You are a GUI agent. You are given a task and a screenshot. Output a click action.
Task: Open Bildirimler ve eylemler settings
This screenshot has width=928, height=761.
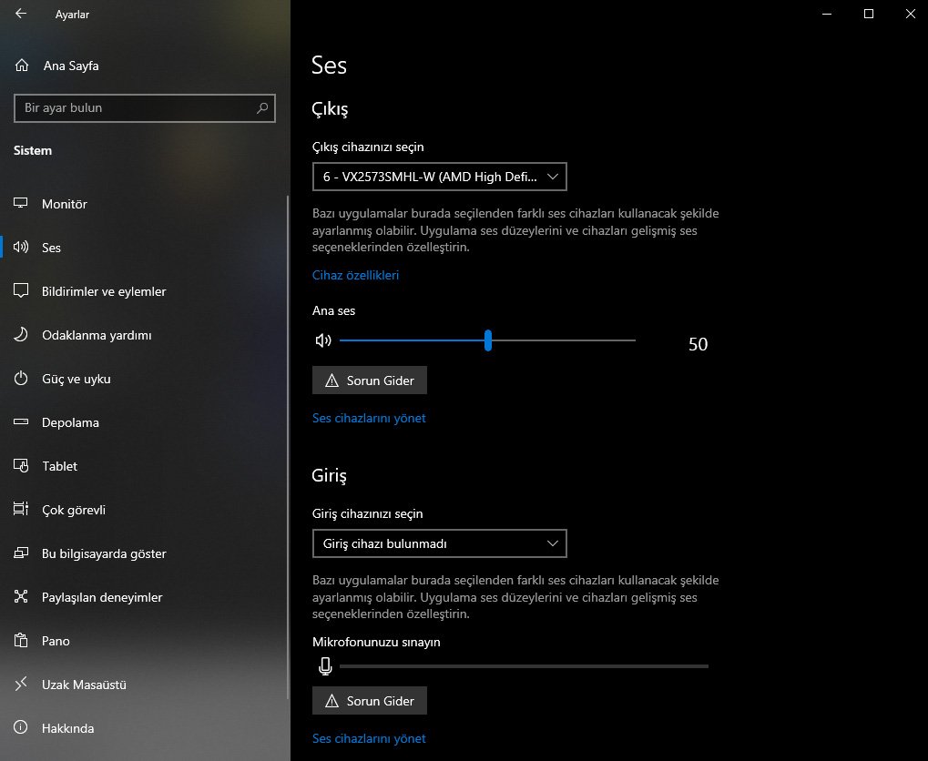click(104, 291)
